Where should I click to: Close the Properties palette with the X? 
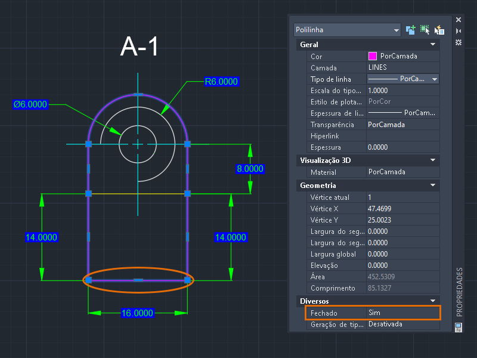click(x=459, y=20)
